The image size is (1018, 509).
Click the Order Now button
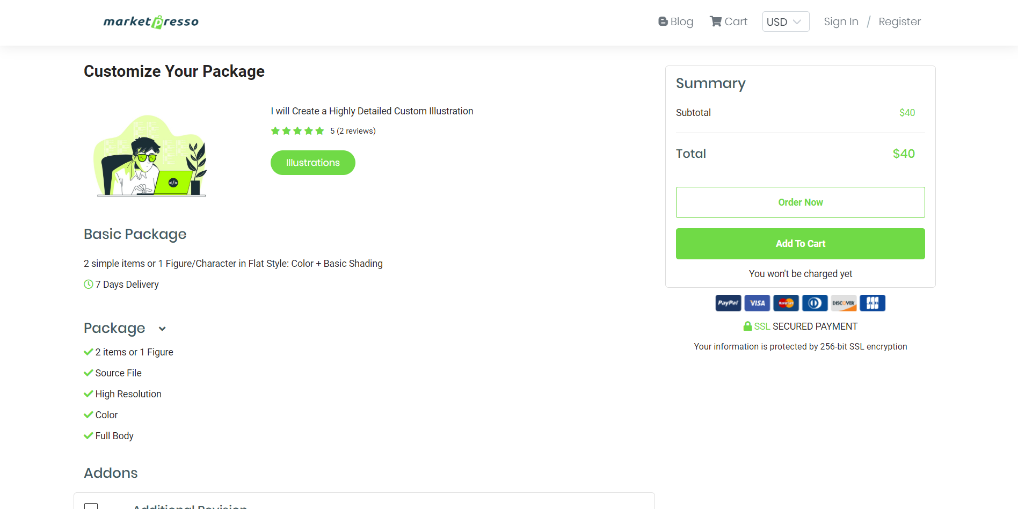click(800, 202)
